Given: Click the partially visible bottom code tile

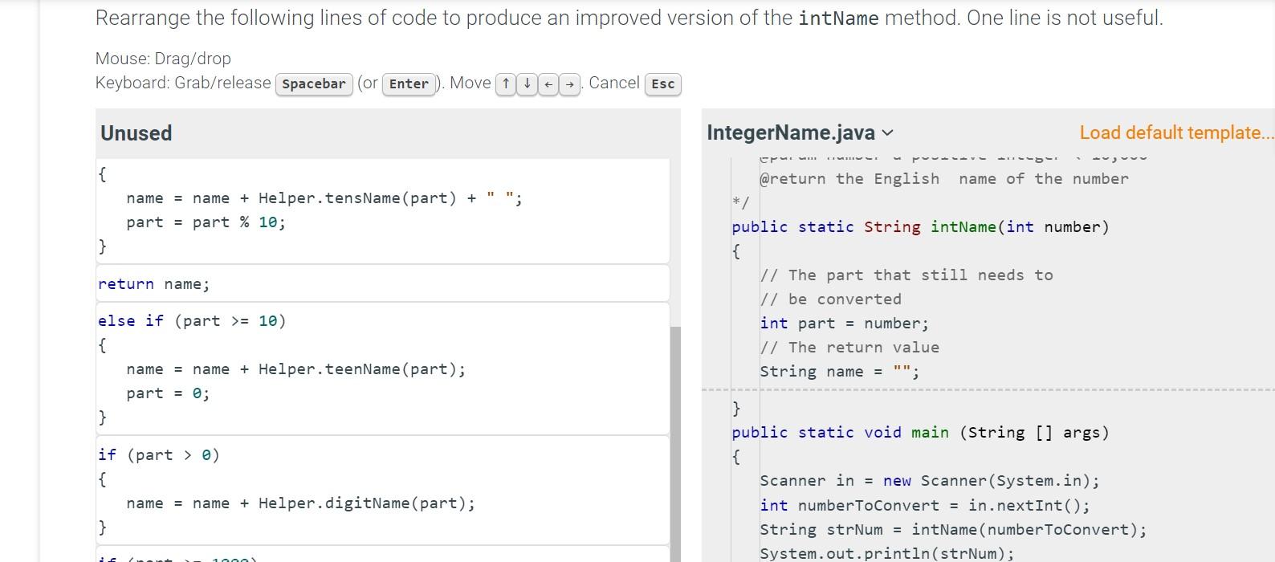Looking at the screenshot, I should [x=382, y=556].
